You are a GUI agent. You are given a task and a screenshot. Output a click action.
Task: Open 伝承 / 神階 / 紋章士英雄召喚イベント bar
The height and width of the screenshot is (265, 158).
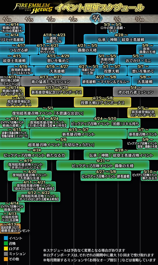[x=121, y=155]
